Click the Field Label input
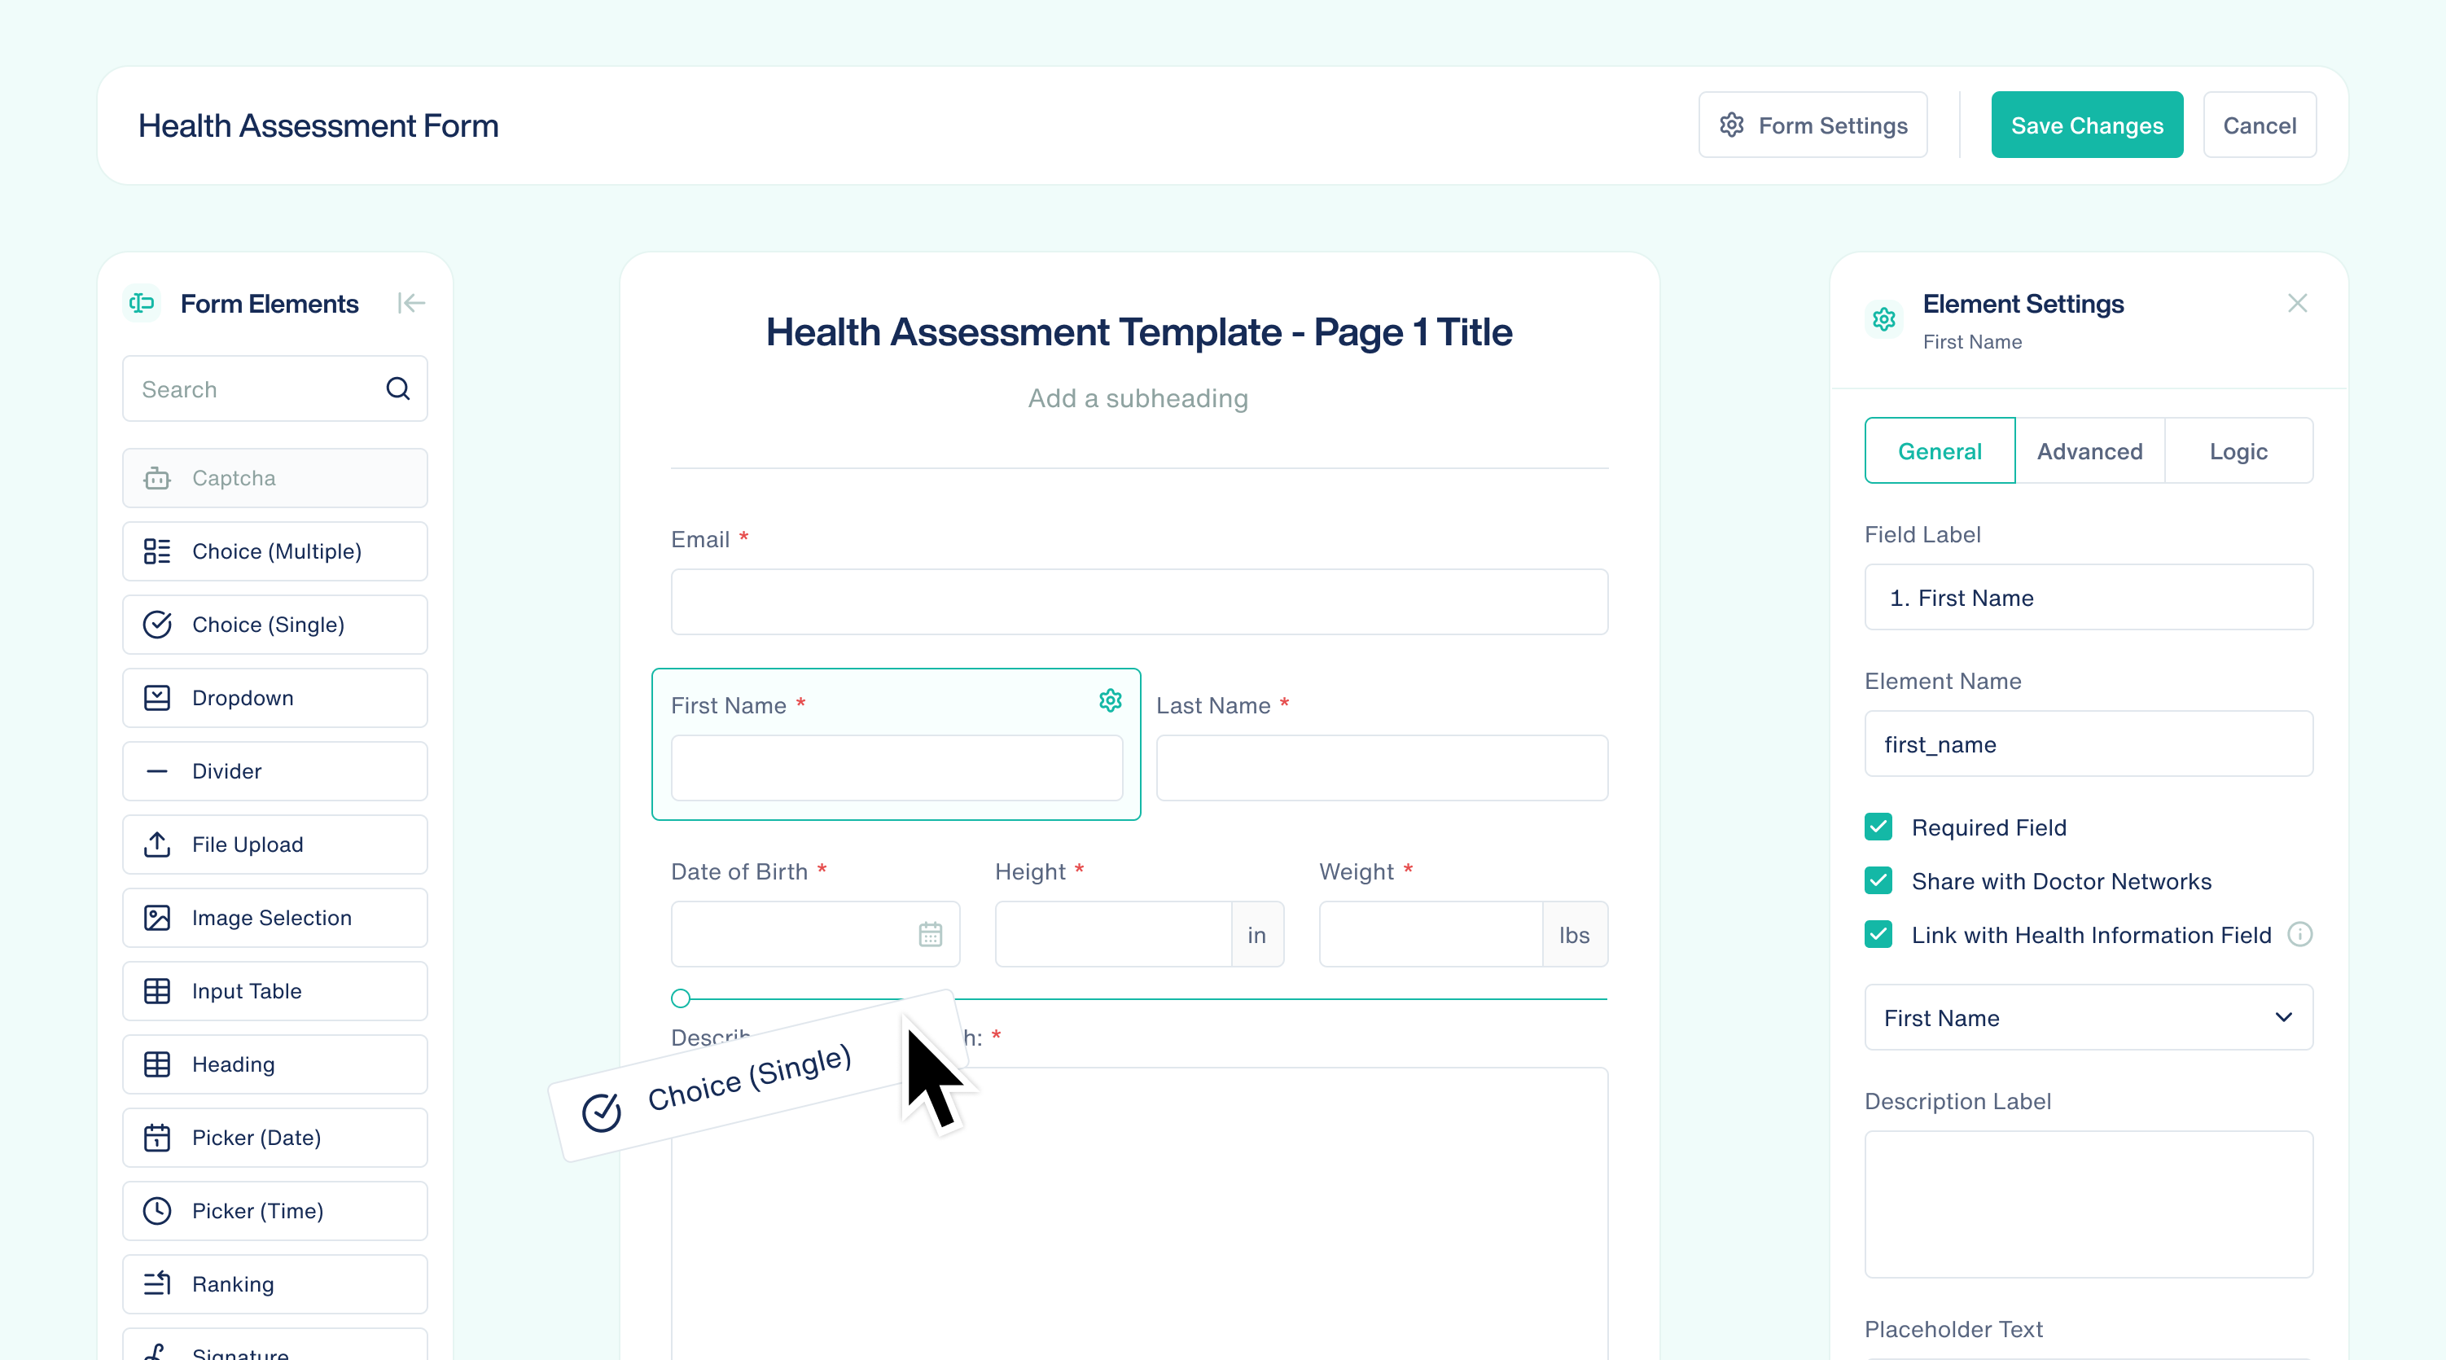 click(x=2089, y=596)
